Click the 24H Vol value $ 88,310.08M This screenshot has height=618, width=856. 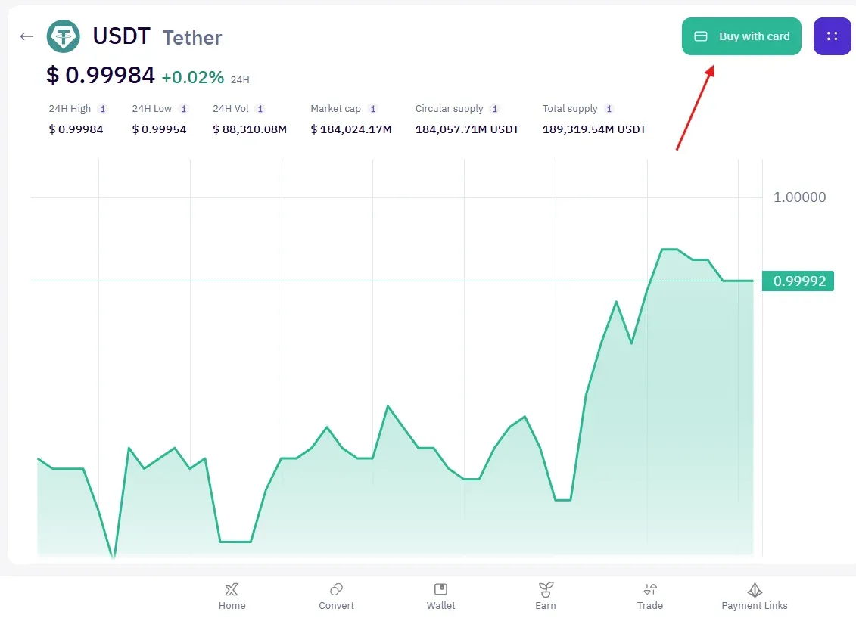[x=250, y=129]
